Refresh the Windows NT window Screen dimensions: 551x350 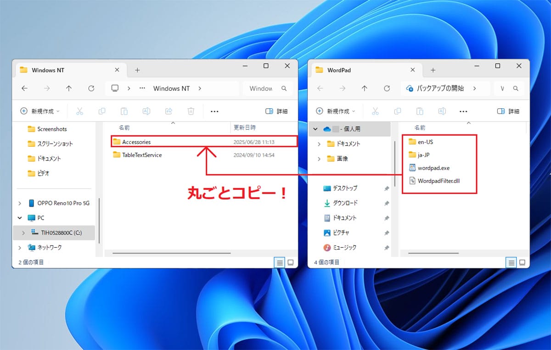point(91,89)
